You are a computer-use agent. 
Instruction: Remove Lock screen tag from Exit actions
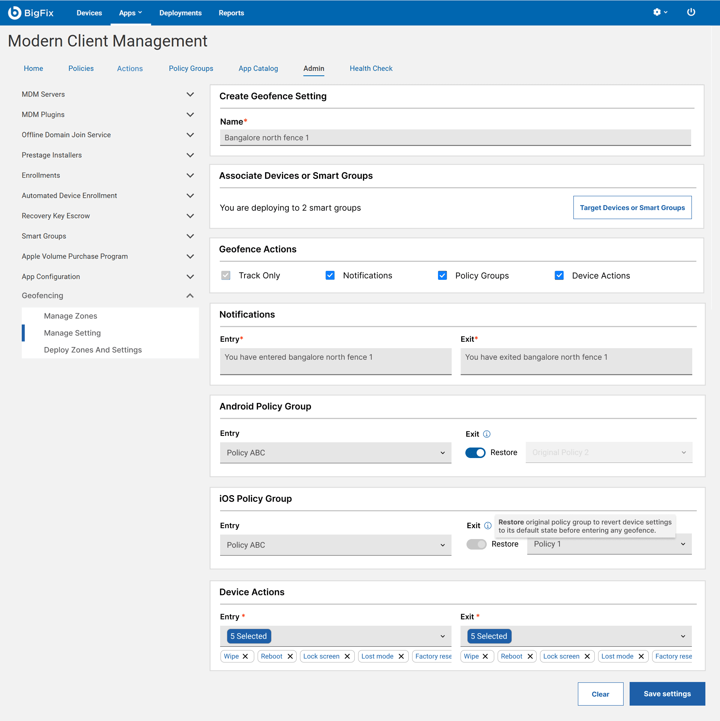tap(587, 656)
